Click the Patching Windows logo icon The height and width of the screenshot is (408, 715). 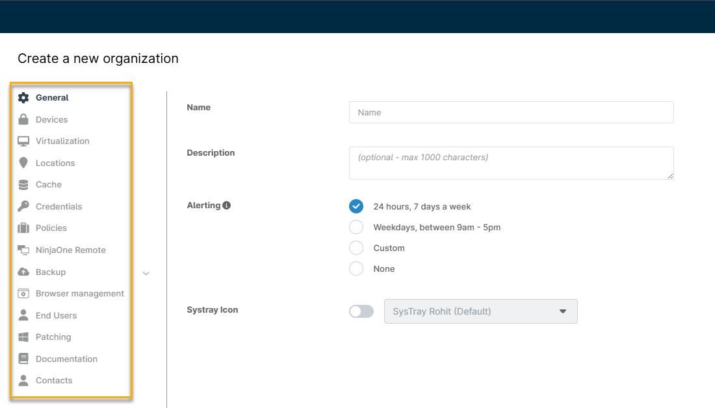pyautogui.click(x=23, y=337)
